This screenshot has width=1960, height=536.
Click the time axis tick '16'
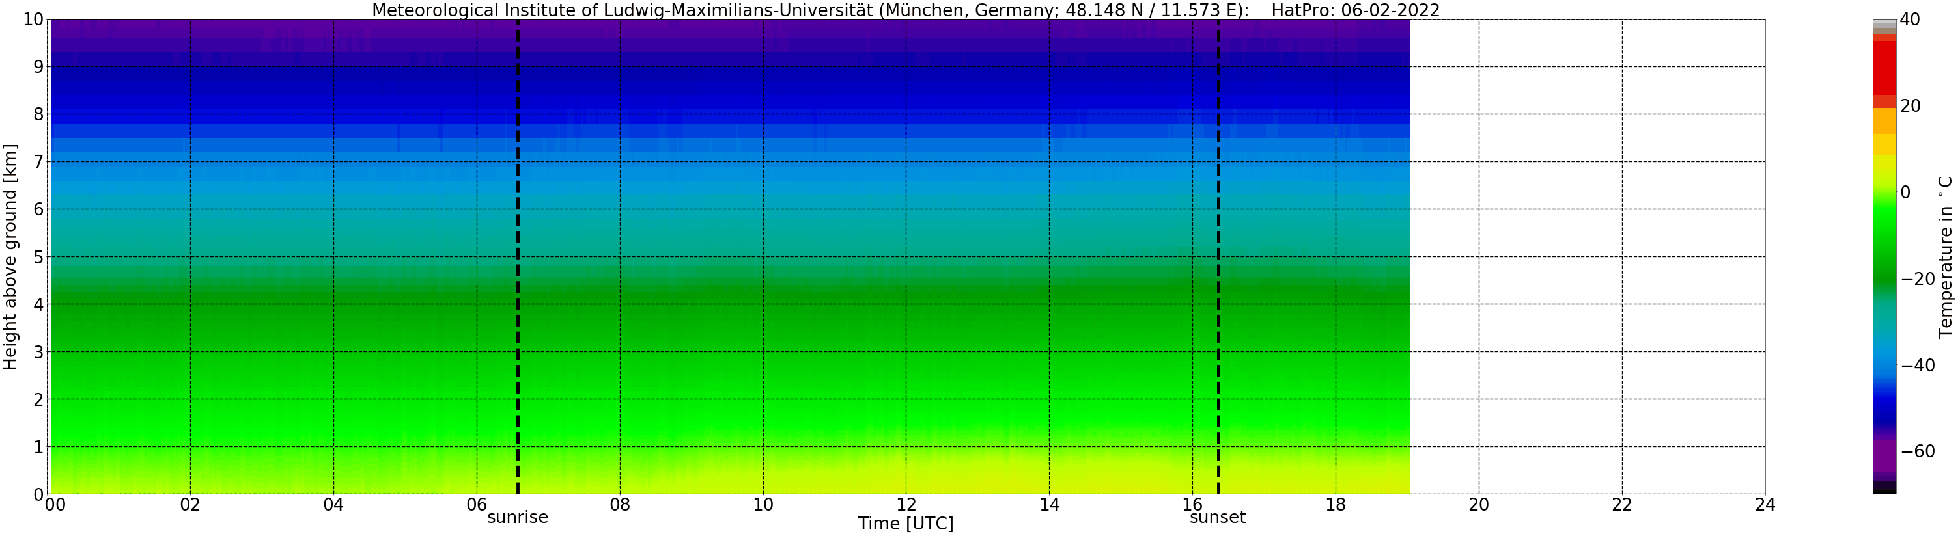tap(1192, 505)
